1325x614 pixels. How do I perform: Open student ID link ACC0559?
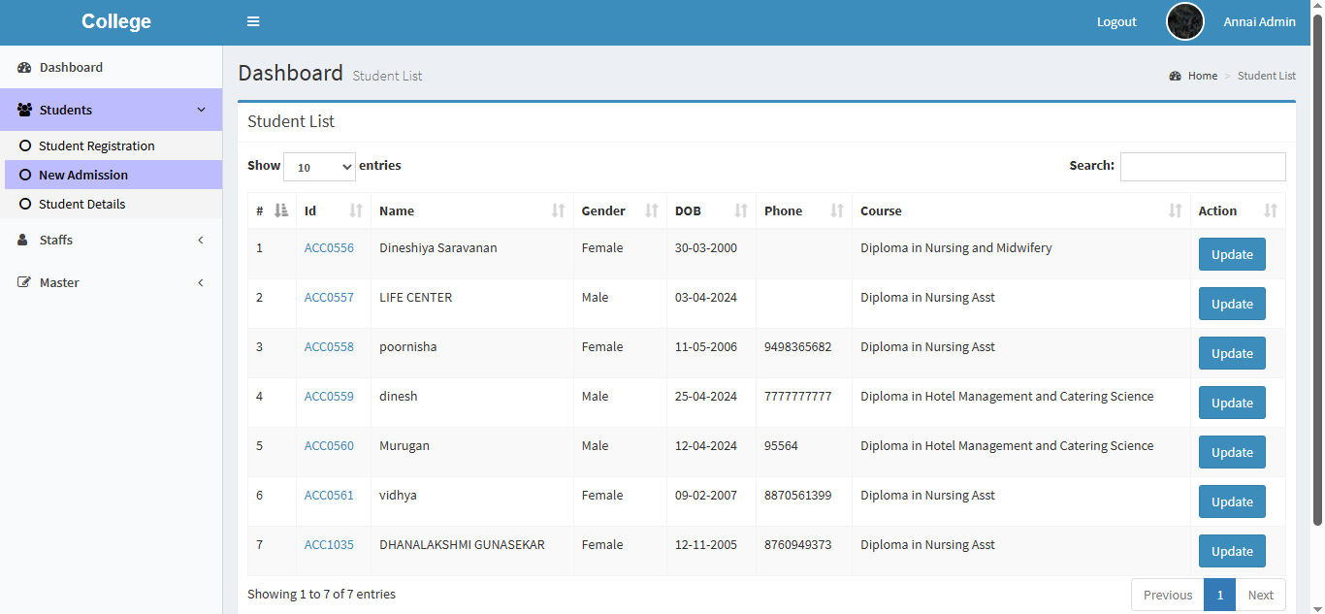[329, 397]
